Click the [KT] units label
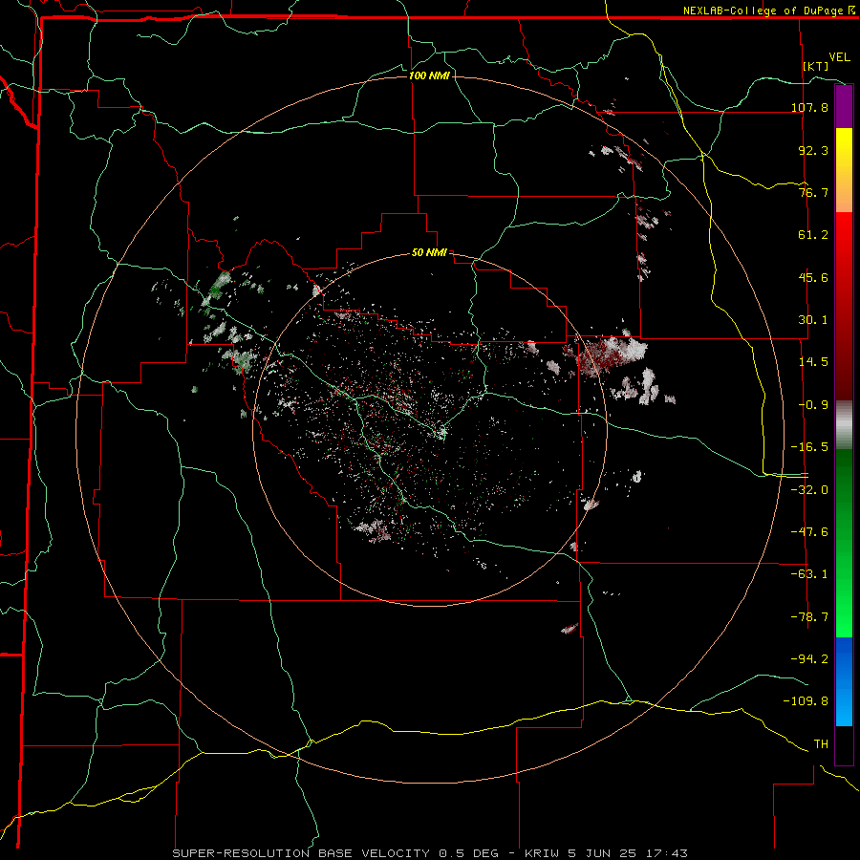Image resolution: width=860 pixels, height=860 pixels. 816,66
